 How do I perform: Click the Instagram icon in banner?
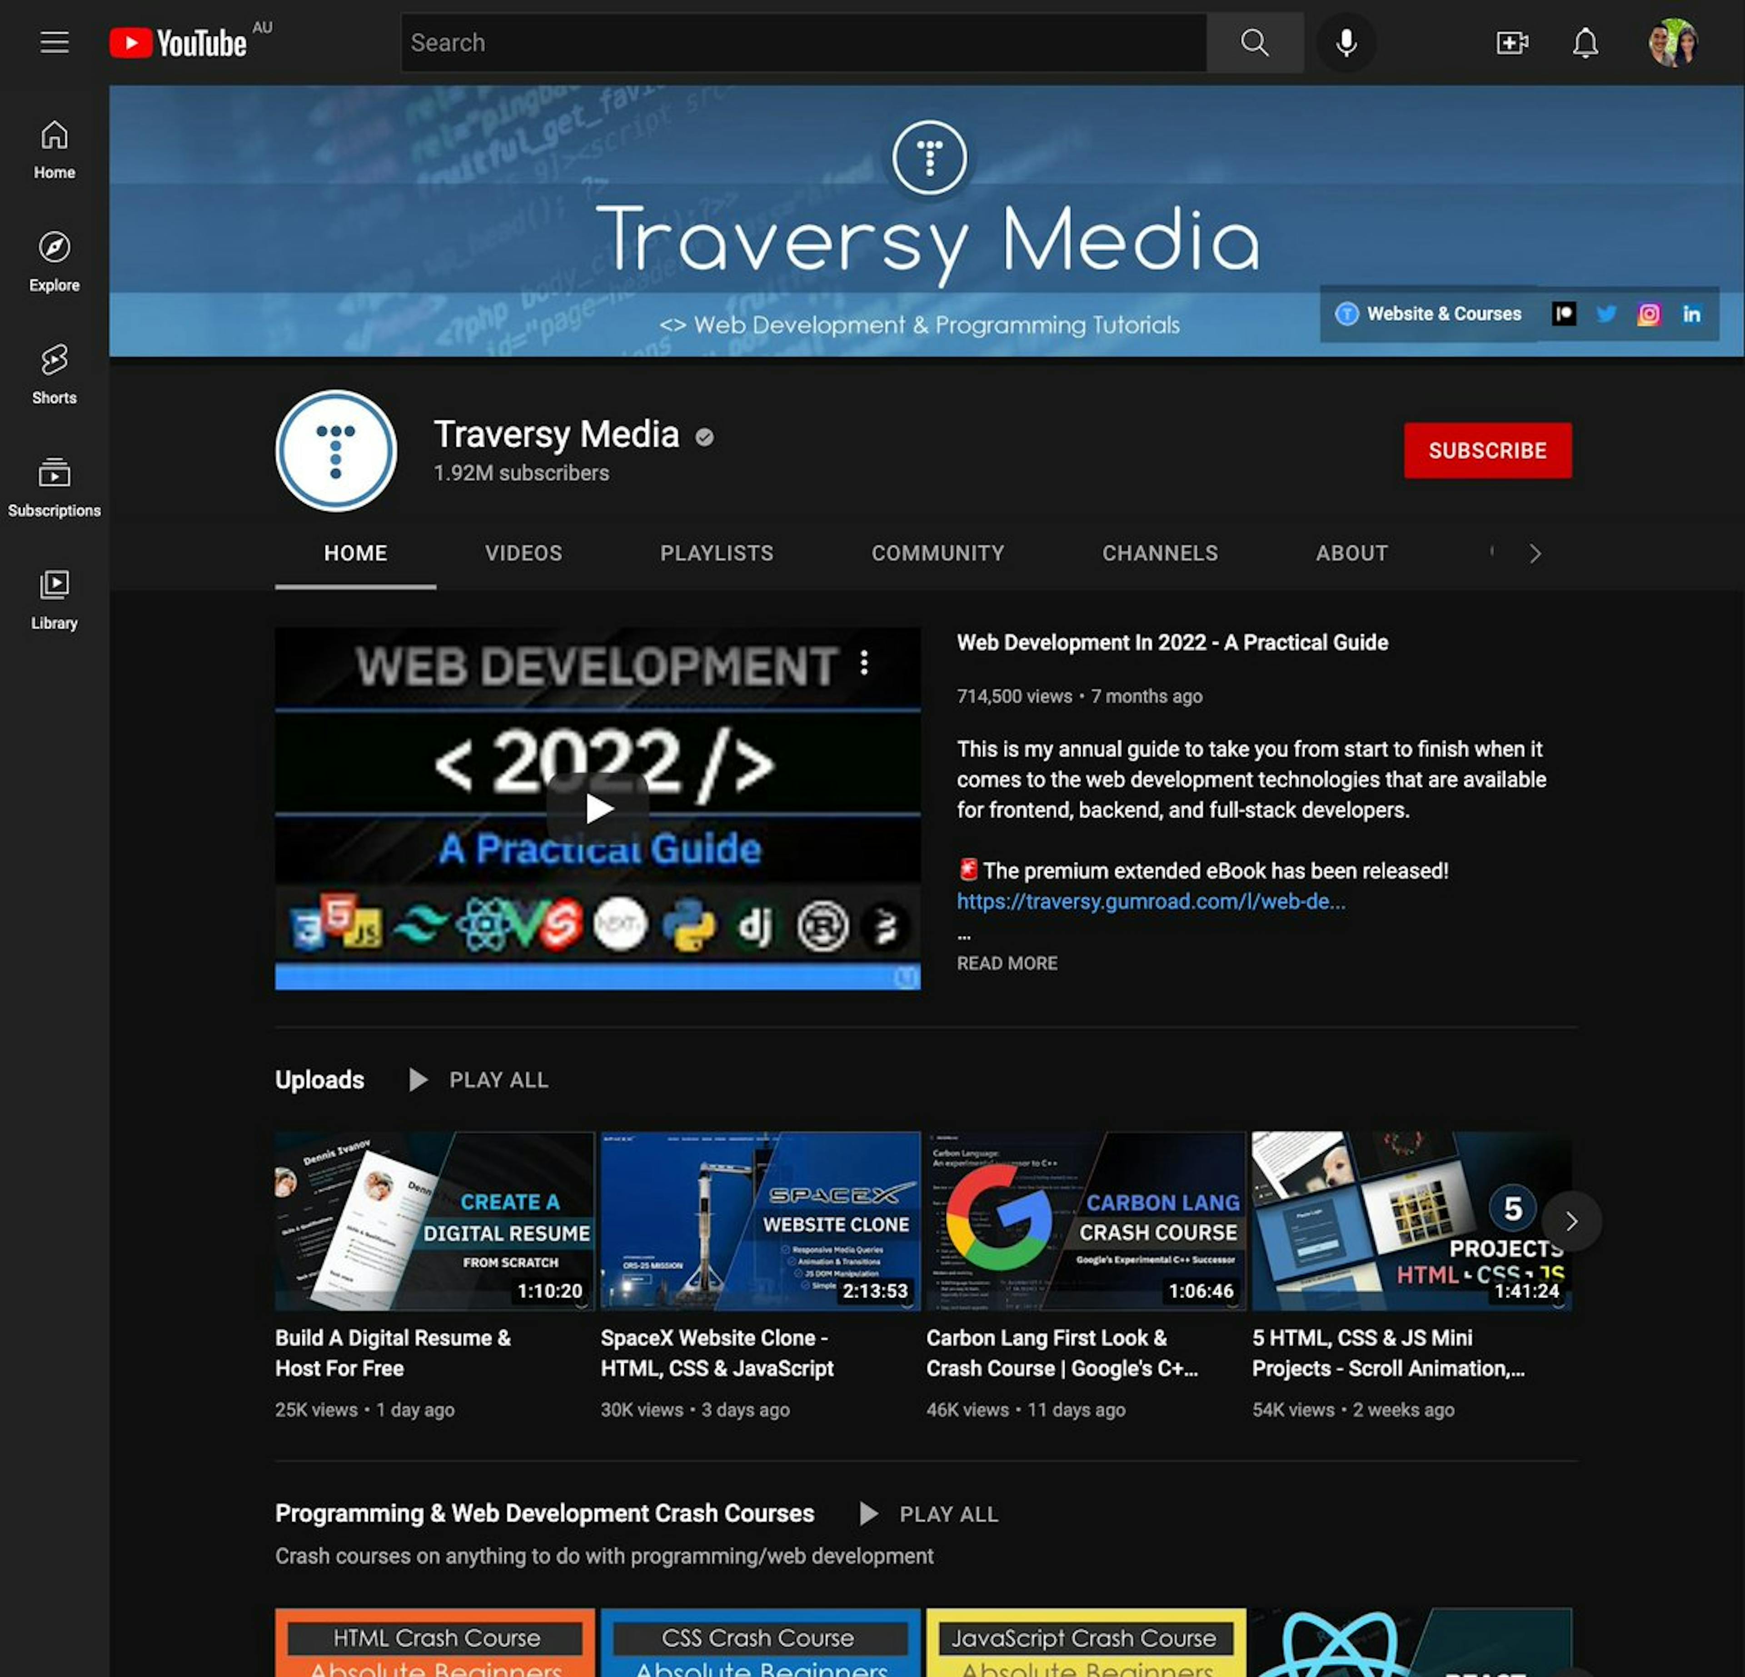tap(1649, 314)
